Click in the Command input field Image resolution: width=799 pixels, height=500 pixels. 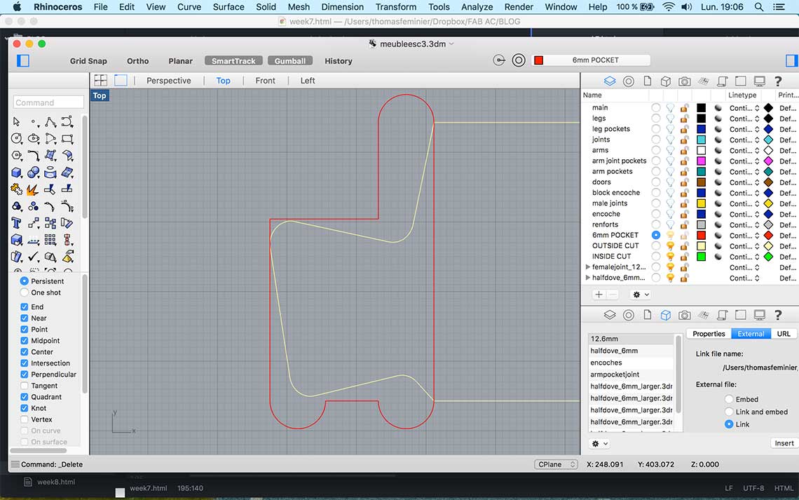(x=48, y=102)
